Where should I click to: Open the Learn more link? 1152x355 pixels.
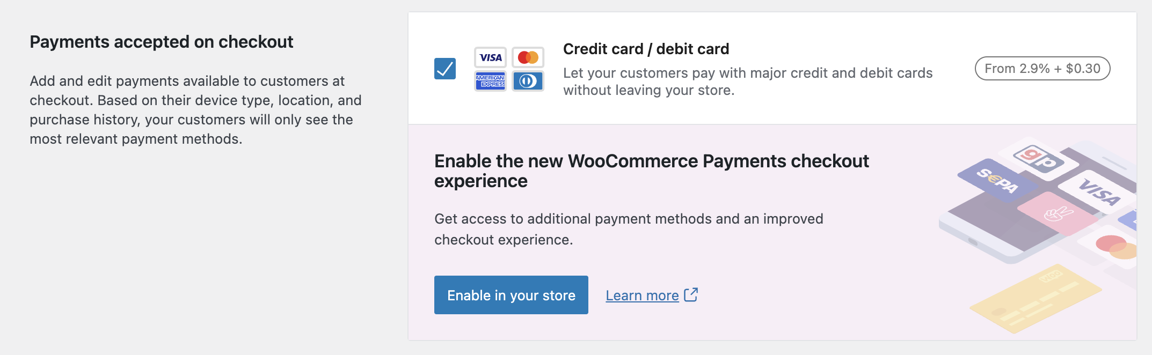pos(642,295)
